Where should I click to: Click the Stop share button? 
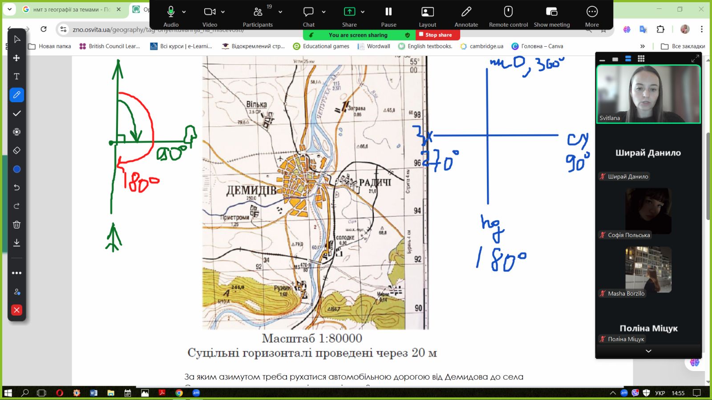click(x=438, y=35)
